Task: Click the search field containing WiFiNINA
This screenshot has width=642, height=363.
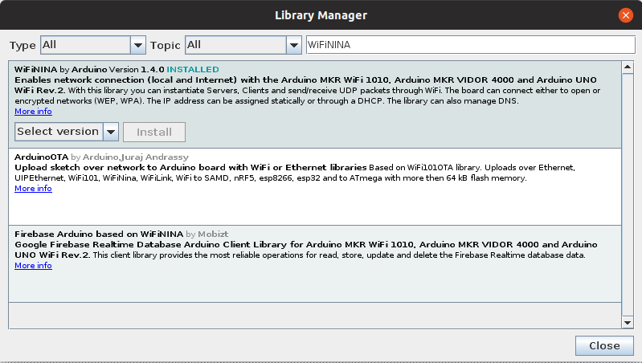Action: click(470, 45)
